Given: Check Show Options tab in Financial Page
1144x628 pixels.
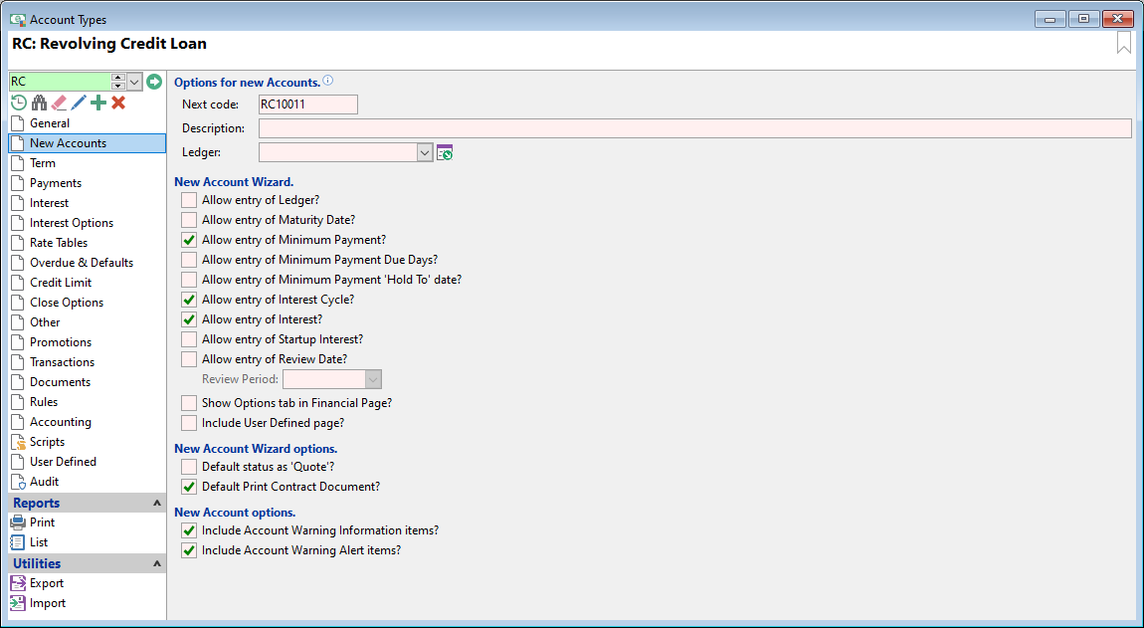Looking at the screenshot, I should 189,403.
